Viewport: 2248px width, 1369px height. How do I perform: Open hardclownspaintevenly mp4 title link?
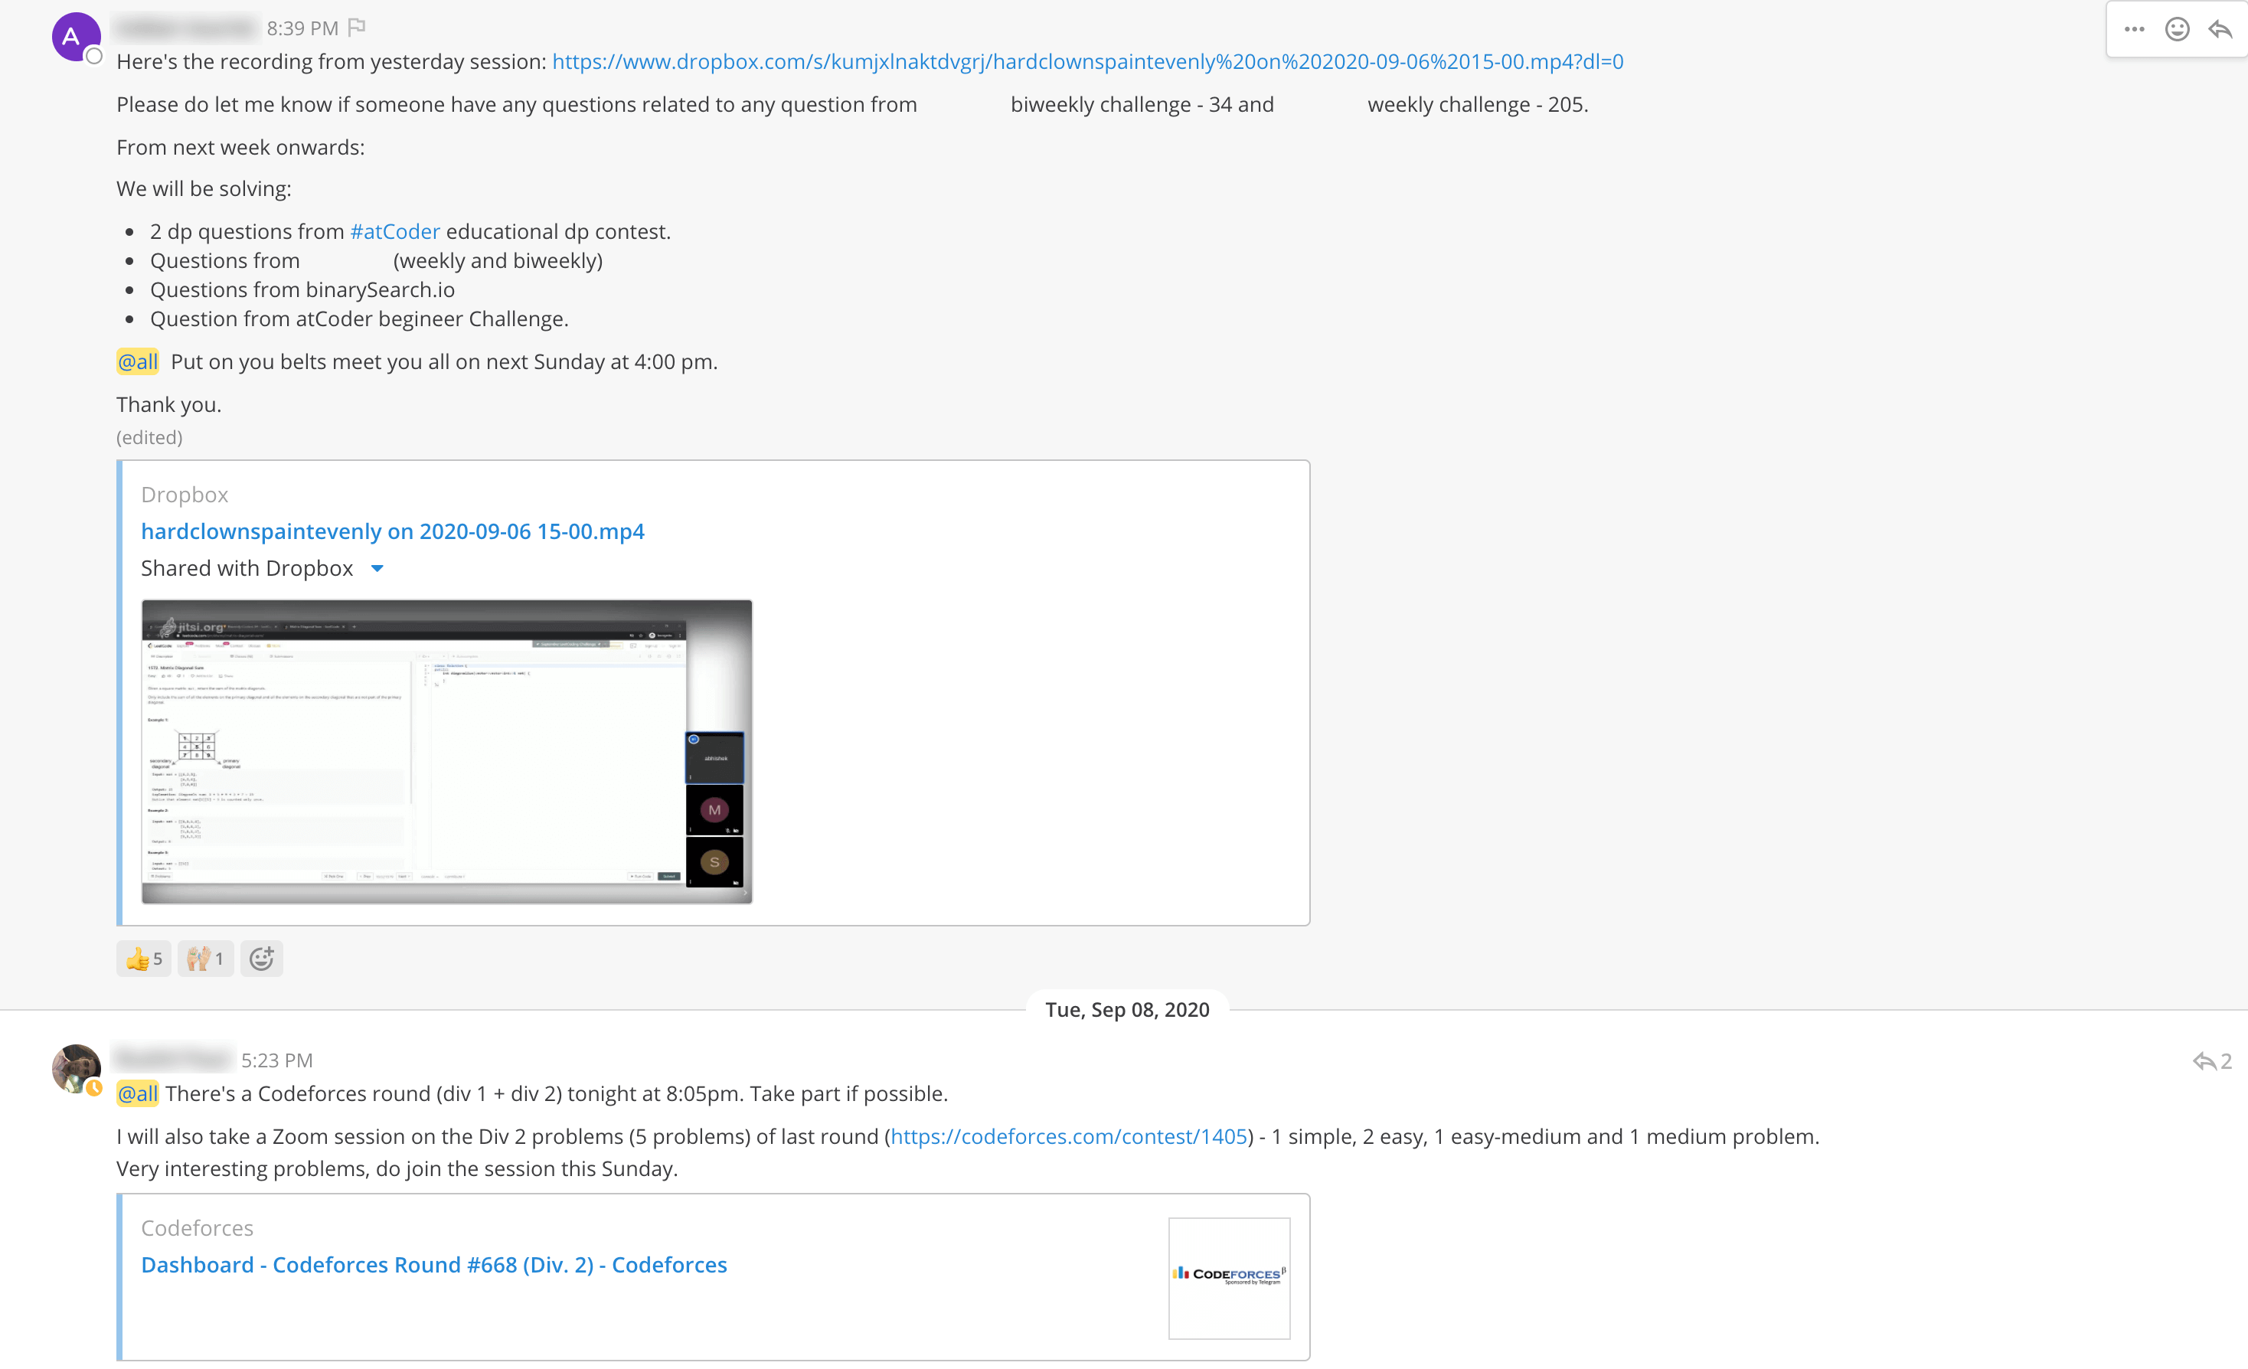pos(392,531)
